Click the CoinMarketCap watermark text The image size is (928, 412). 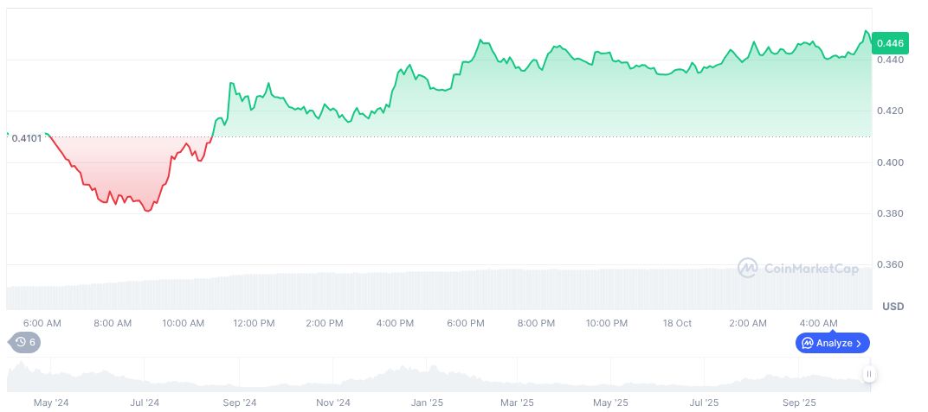pyautogui.click(x=811, y=269)
